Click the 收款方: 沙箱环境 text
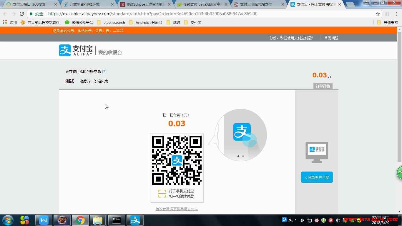 [94, 81]
